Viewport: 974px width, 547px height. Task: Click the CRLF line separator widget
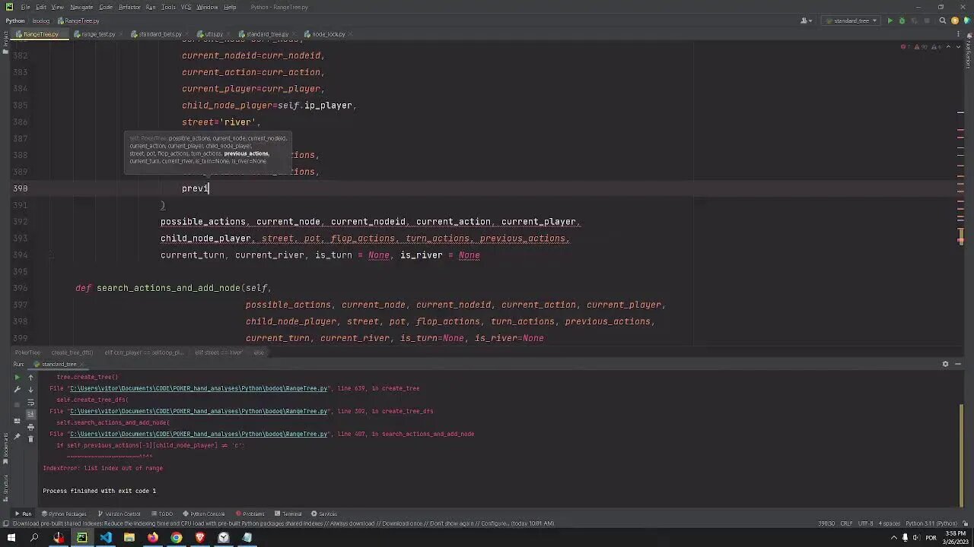tap(845, 523)
